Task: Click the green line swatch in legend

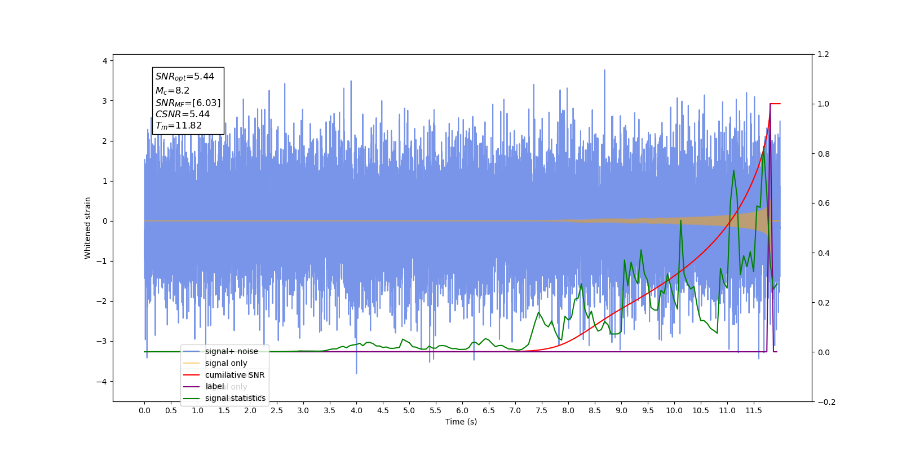Action: (192, 398)
